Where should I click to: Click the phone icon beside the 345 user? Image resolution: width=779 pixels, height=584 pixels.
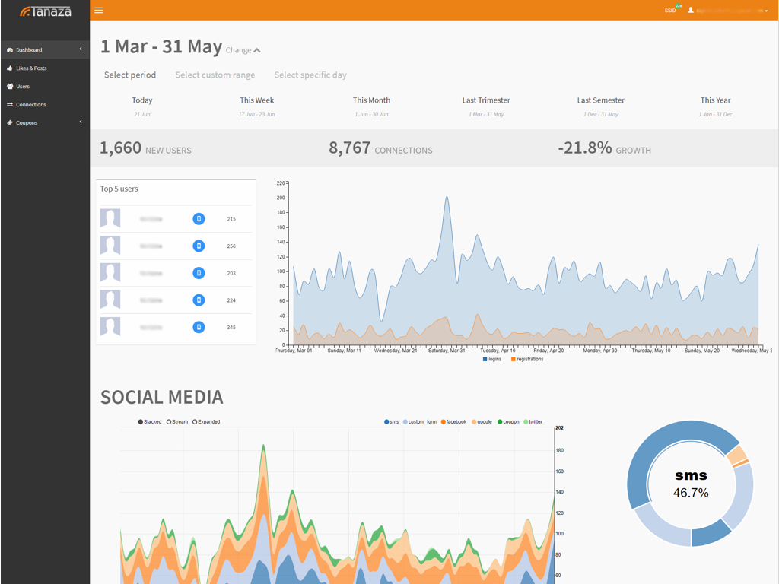pos(199,328)
